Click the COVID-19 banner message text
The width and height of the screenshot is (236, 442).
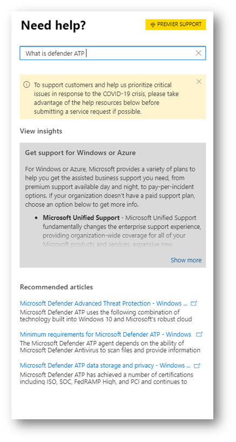pos(106,98)
